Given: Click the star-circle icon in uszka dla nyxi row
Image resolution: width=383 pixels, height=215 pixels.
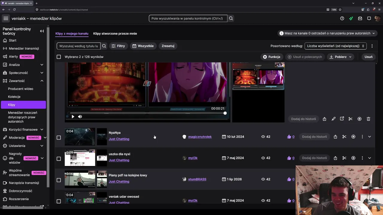Looking at the screenshot, I should (x=353, y=158).
